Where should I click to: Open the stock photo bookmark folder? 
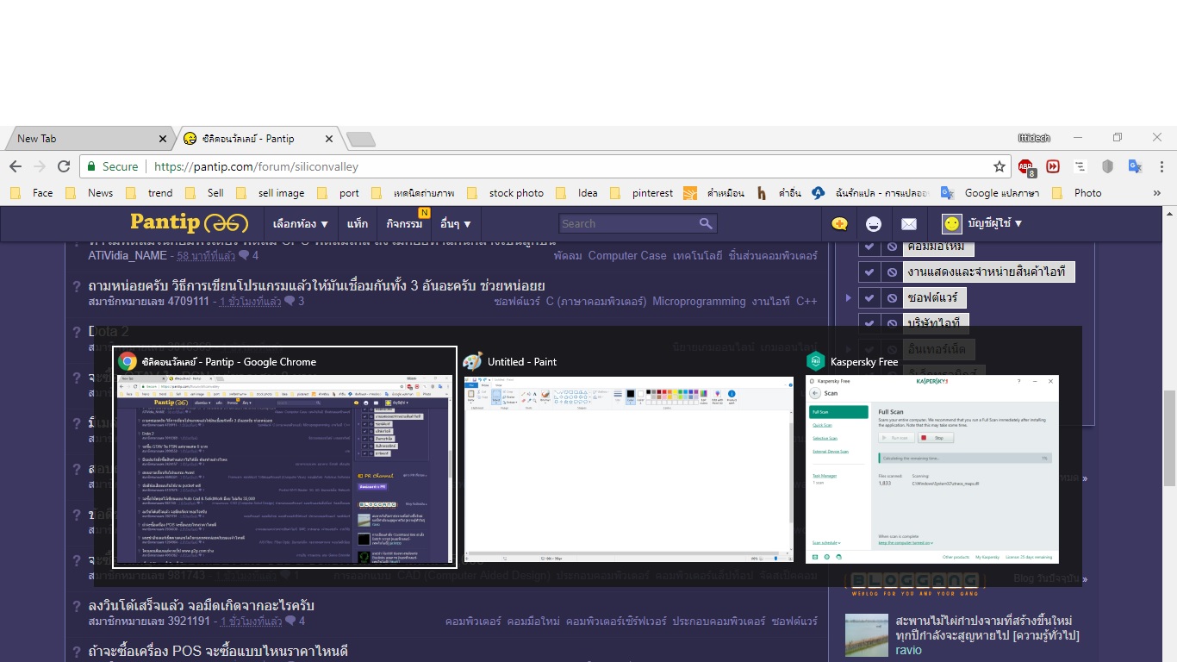[x=507, y=193]
